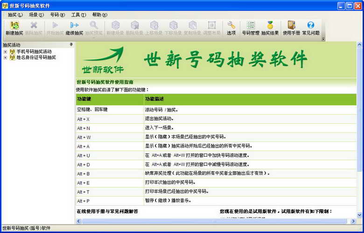Image resolution: width=364 pixels, height=233 pixels.
Task: Click the horizontal scrollbar thumb
Action: tap(215, 221)
